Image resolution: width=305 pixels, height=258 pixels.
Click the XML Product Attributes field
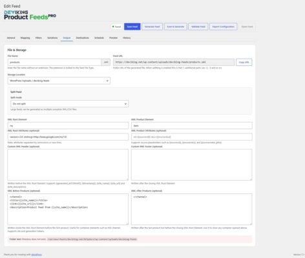tap(192, 137)
